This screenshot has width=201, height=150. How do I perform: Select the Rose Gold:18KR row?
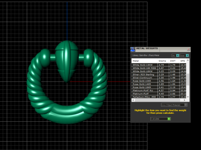click(x=159, y=87)
